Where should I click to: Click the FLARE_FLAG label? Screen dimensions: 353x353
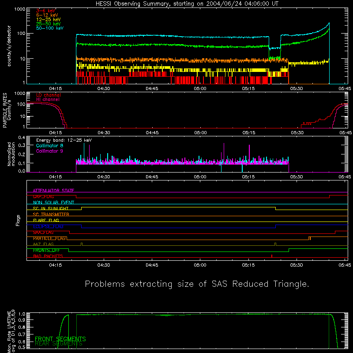(x=46, y=220)
